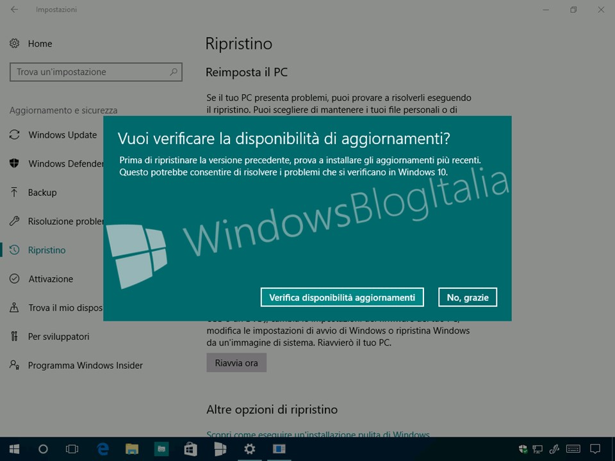Click the Per sviluppatori tools icon
This screenshot has width=615, height=461.
pos(15,336)
